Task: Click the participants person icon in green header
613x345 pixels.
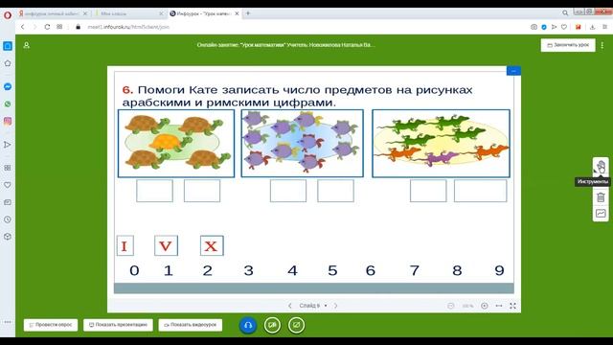Action: 27,45
